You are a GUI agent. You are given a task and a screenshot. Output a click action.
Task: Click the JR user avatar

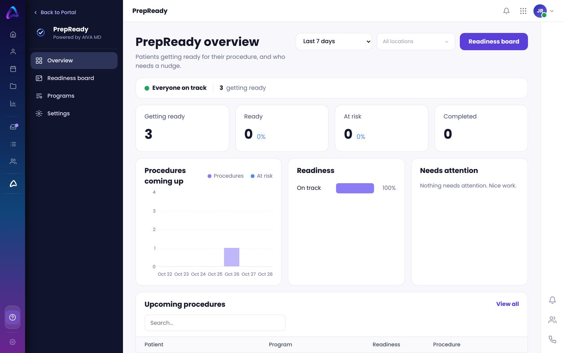540,11
